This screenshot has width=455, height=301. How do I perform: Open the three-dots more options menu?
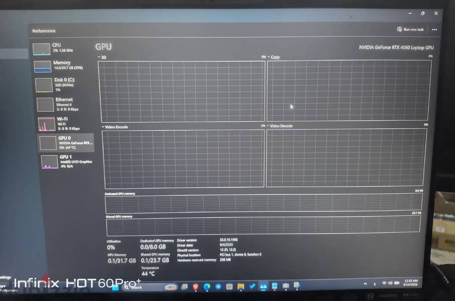pyautogui.click(x=434, y=30)
